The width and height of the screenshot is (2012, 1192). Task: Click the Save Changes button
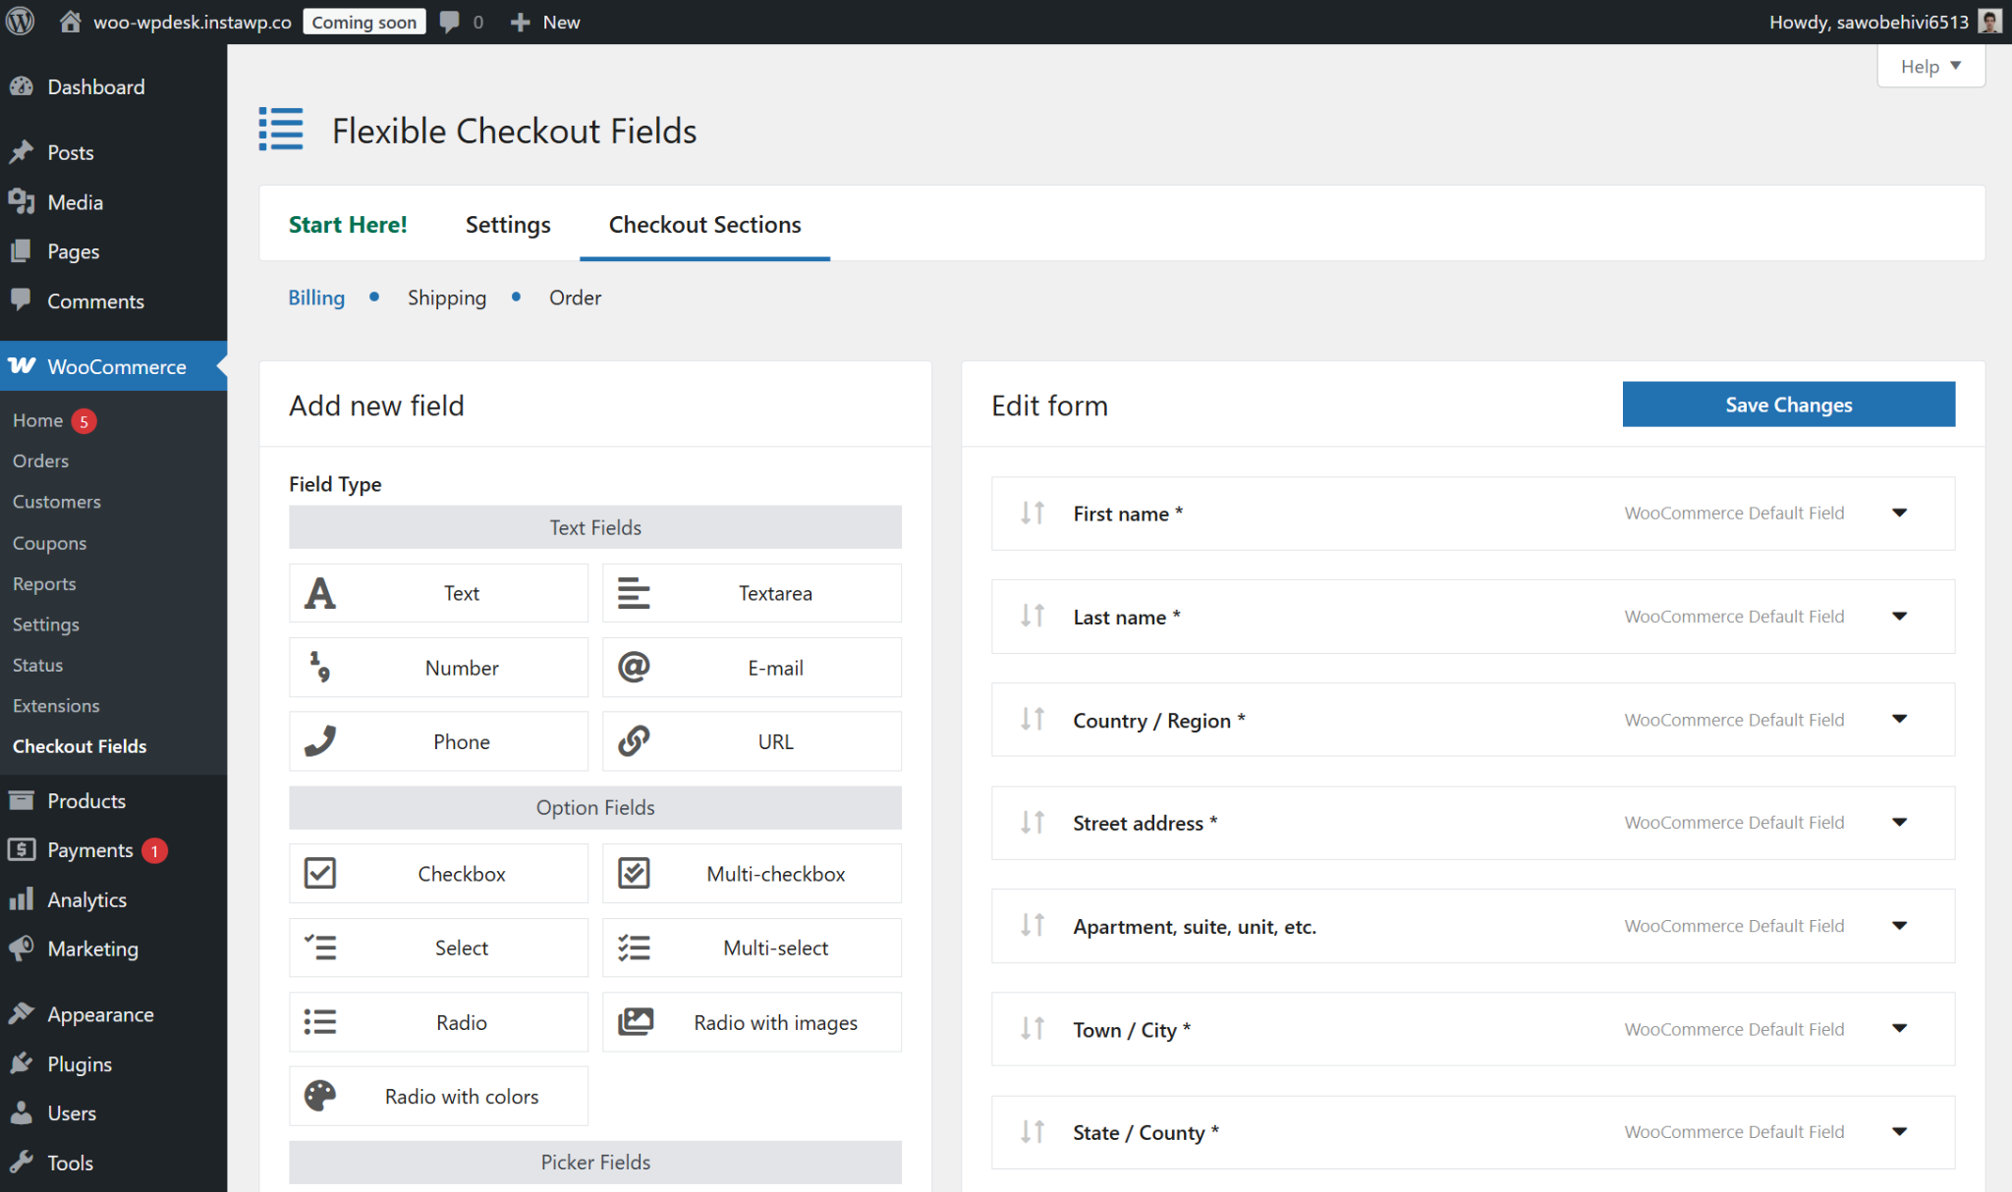pos(1788,405)
